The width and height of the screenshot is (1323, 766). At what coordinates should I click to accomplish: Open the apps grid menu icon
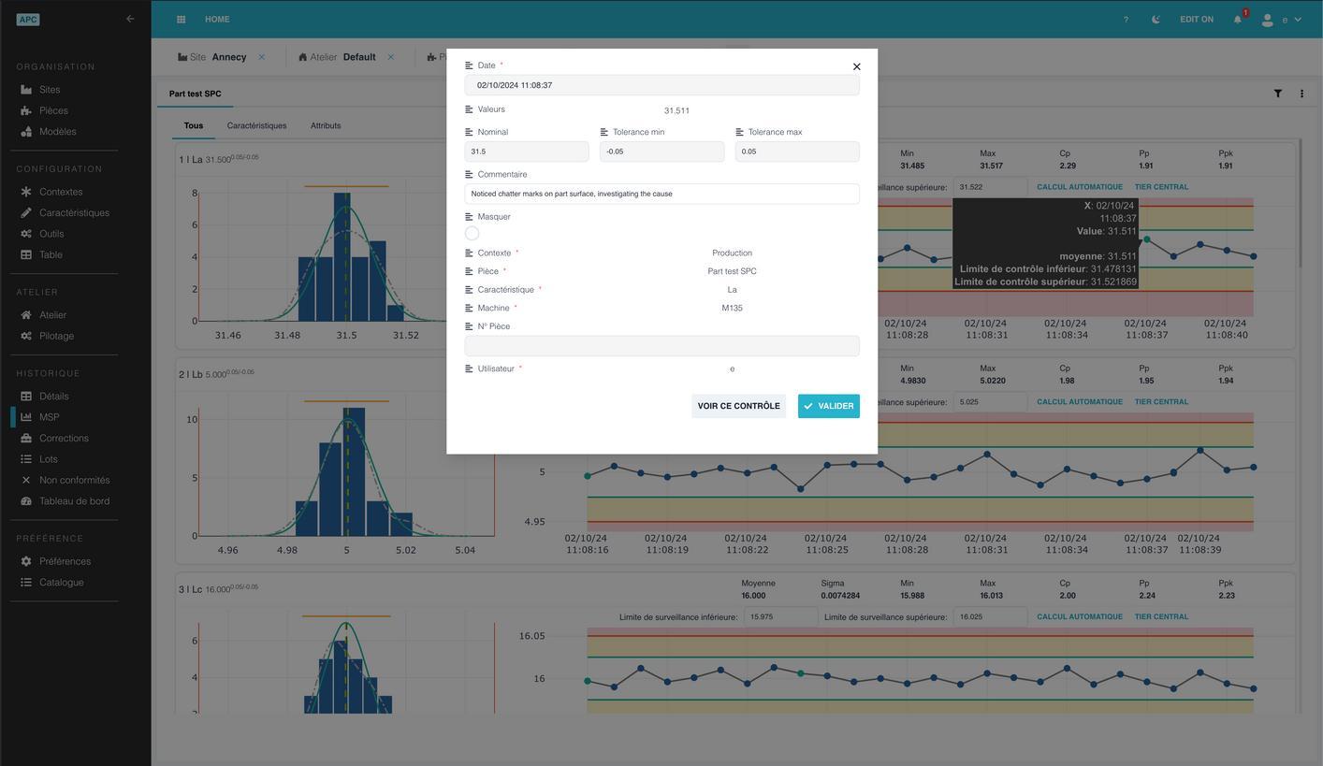point(181,19)
